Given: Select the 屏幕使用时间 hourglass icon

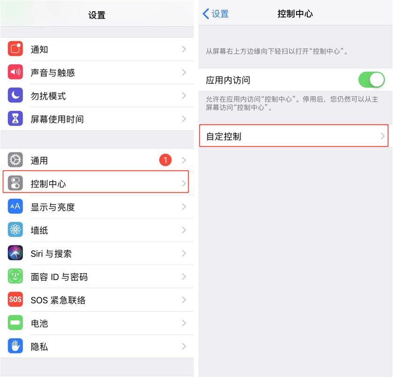Looking at the screenshot, I should pyautogui.click(x=15, y=118).
